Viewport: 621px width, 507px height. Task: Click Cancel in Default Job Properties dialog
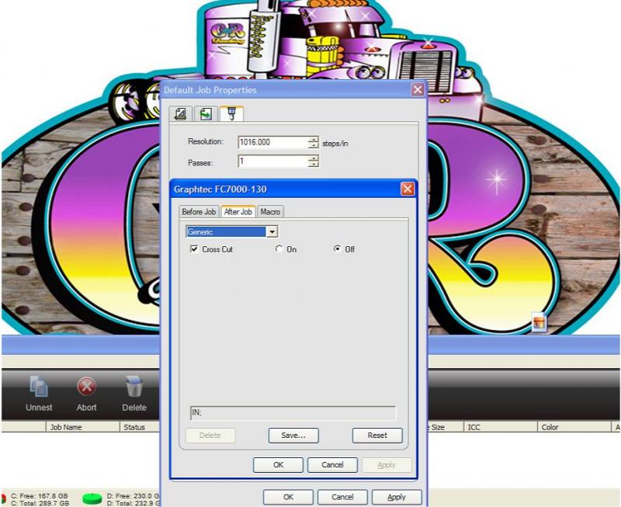[342, 497]
